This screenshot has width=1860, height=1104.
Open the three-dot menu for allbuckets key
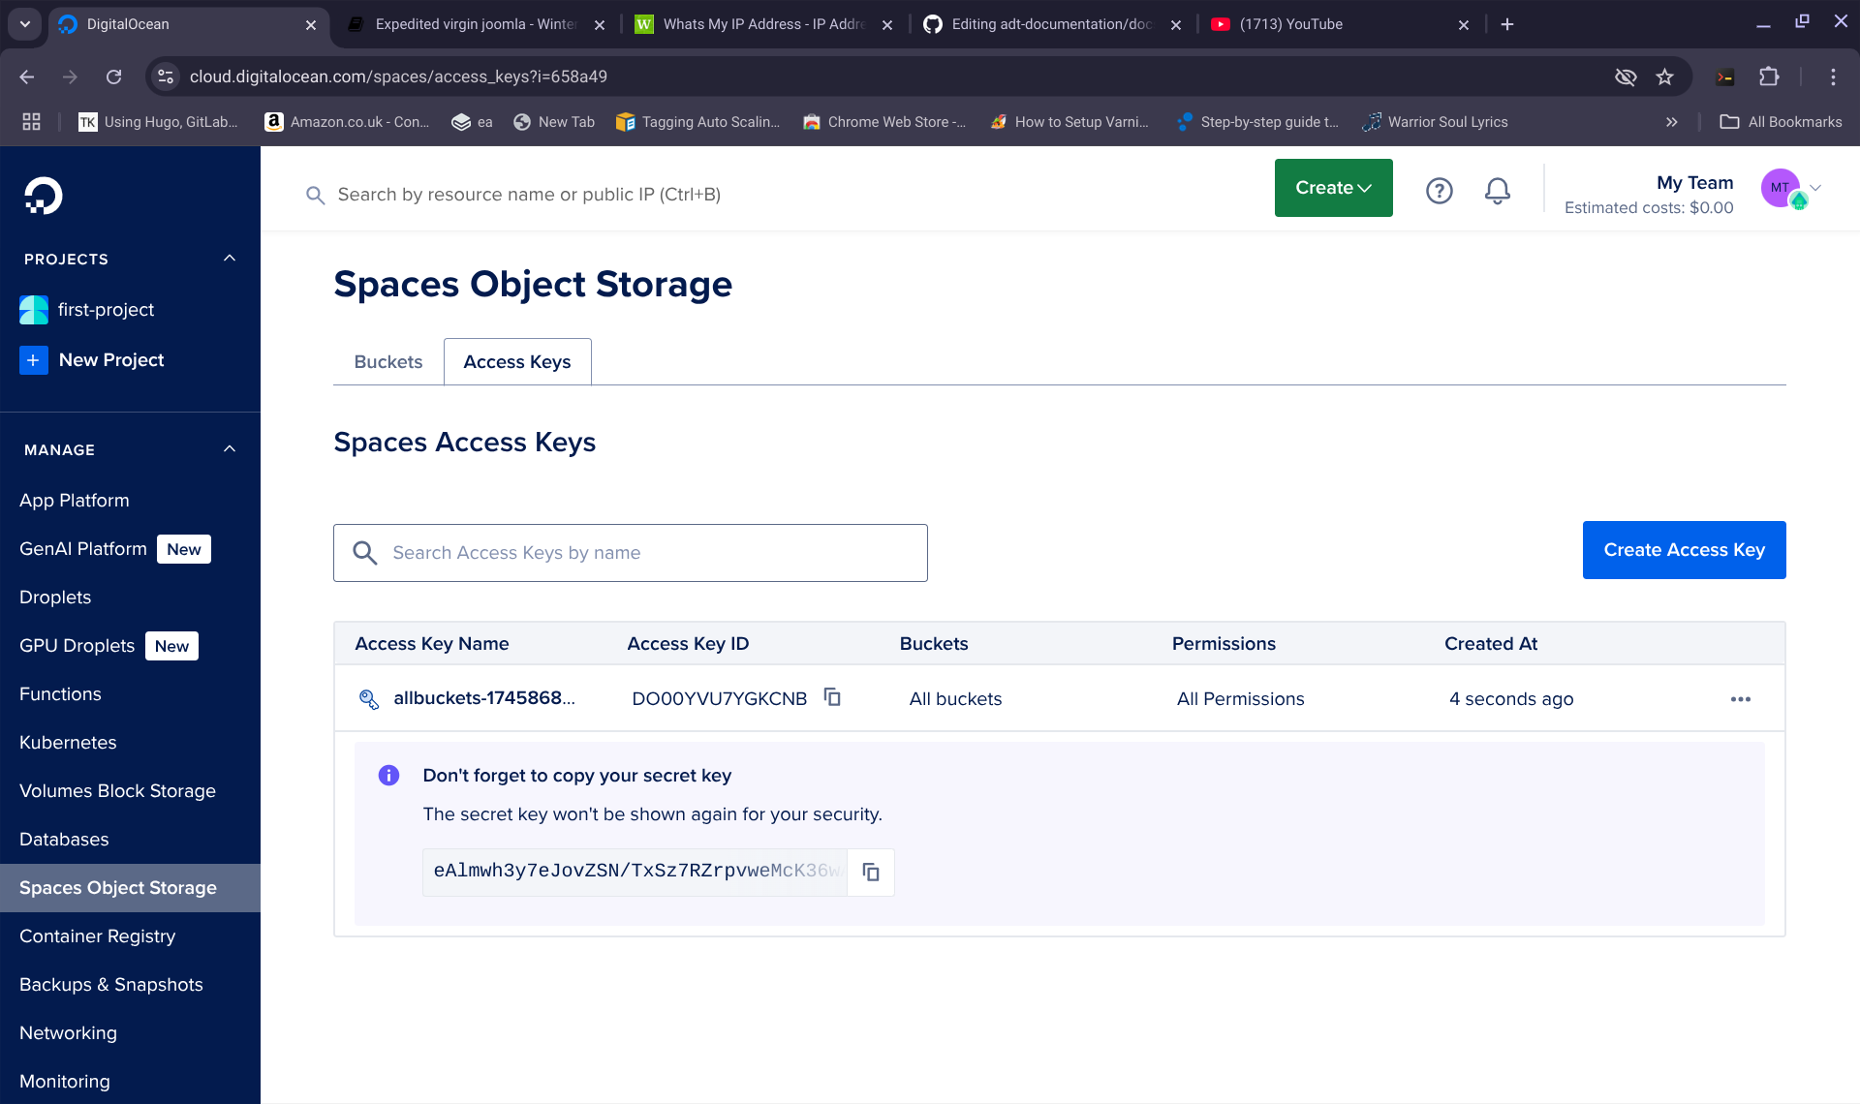[1740, 699]
